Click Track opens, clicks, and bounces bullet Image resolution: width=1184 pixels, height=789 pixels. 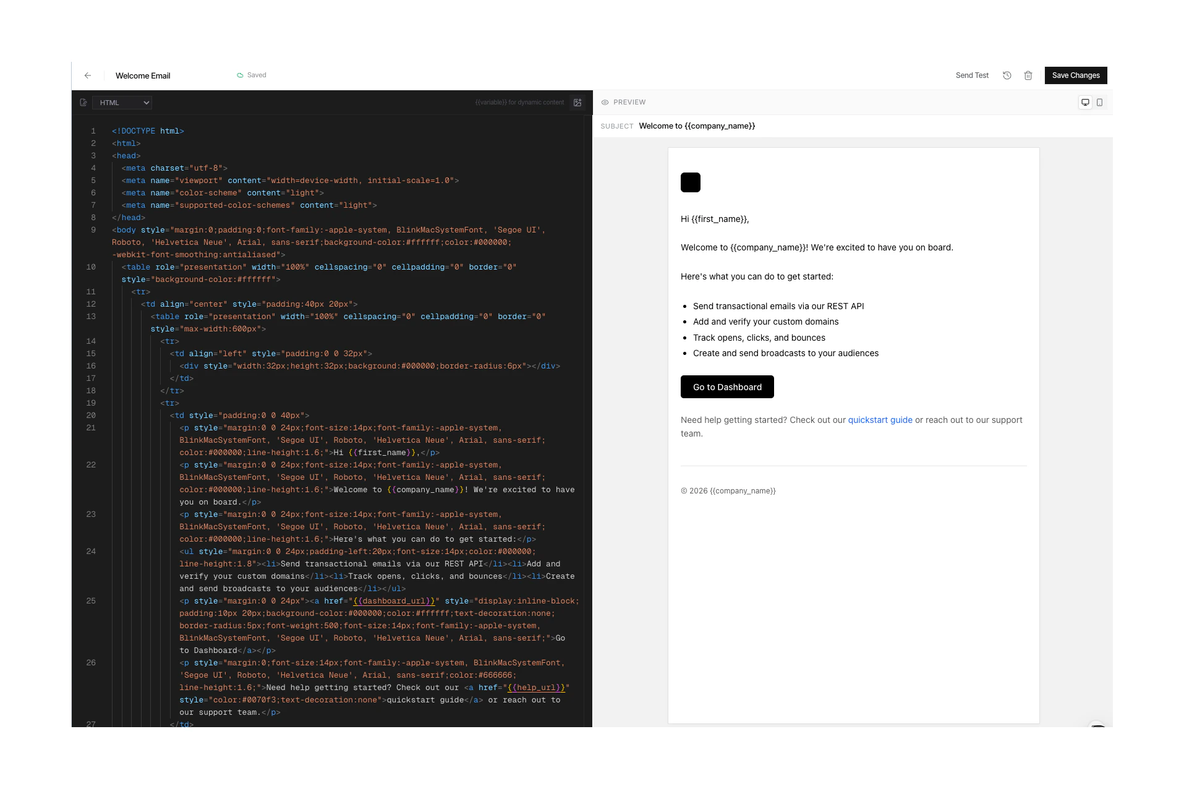pyautogui.click(x=759, y=338)
